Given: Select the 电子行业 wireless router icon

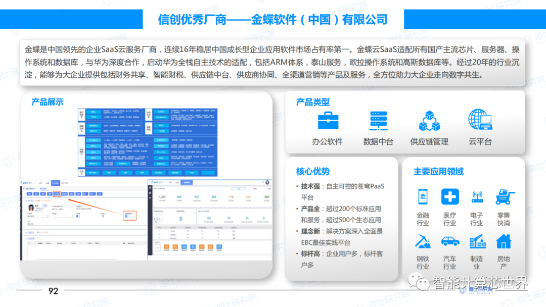Looking at the screenshot, I should point(477,197).
